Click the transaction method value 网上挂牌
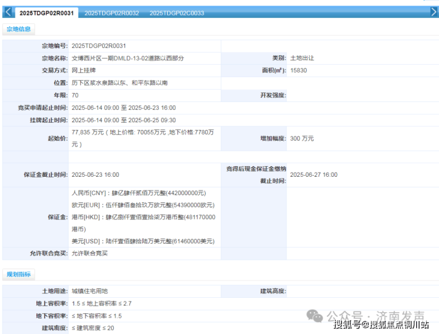This screenshot has height=334, width=439. point(84,70)
